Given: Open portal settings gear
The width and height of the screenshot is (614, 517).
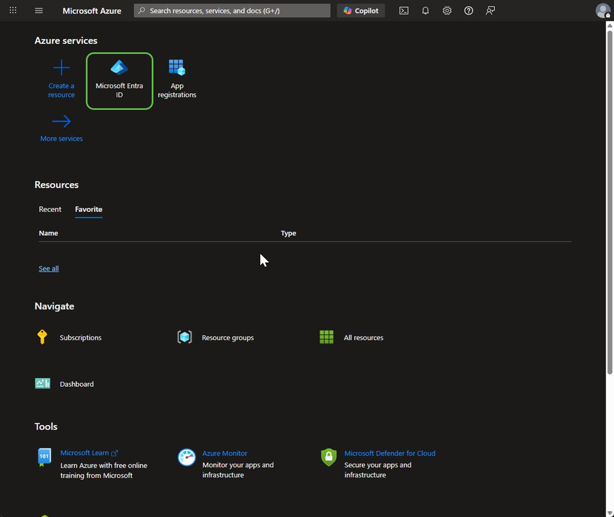Looking at the screenshot, I should click(447, 11).
